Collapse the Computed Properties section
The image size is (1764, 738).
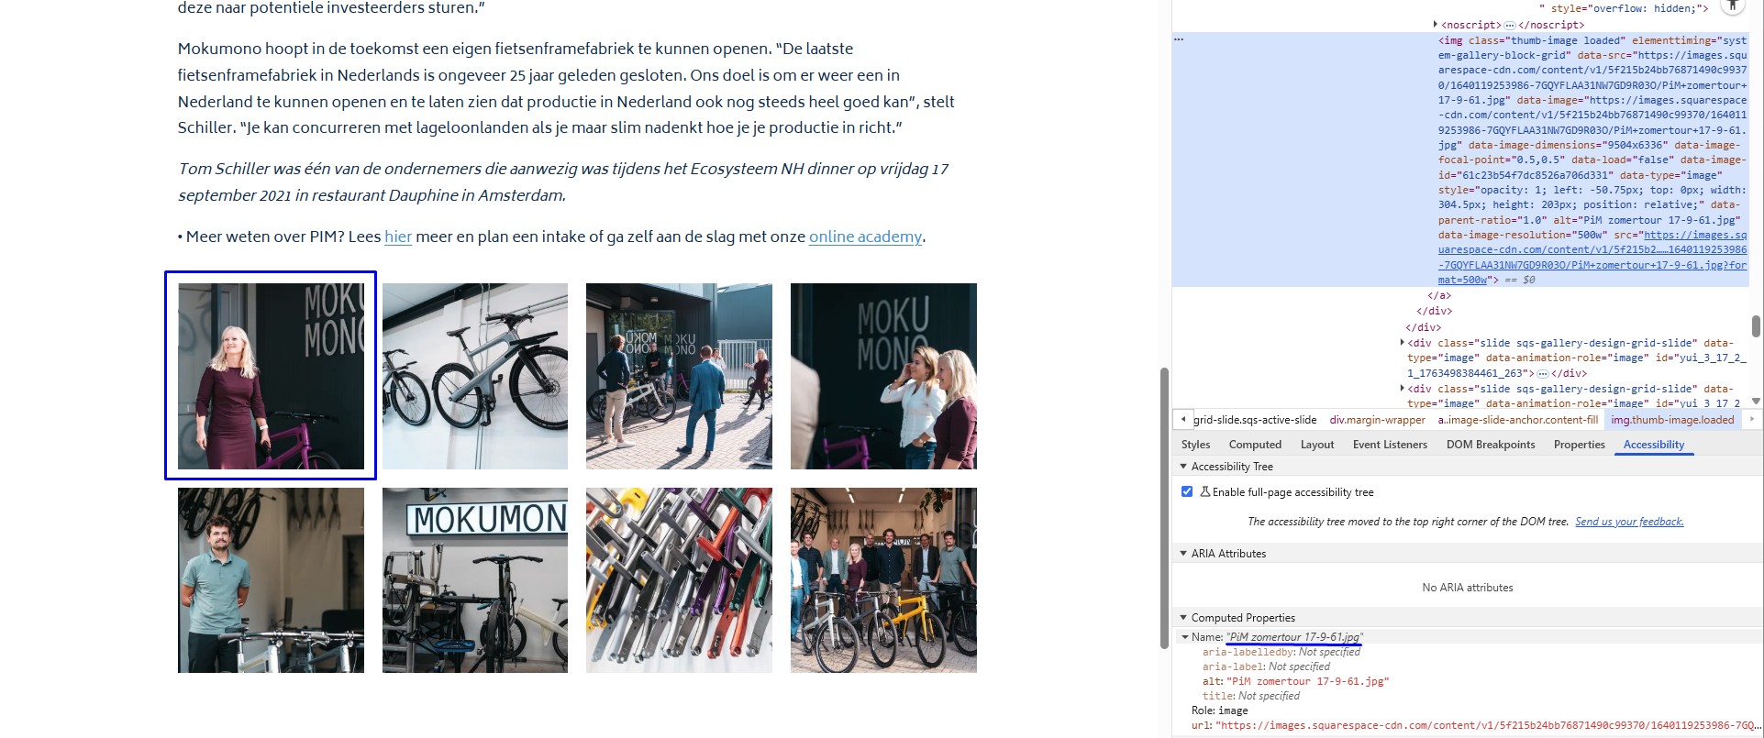pyautogui.click(x=1183, y=618)
